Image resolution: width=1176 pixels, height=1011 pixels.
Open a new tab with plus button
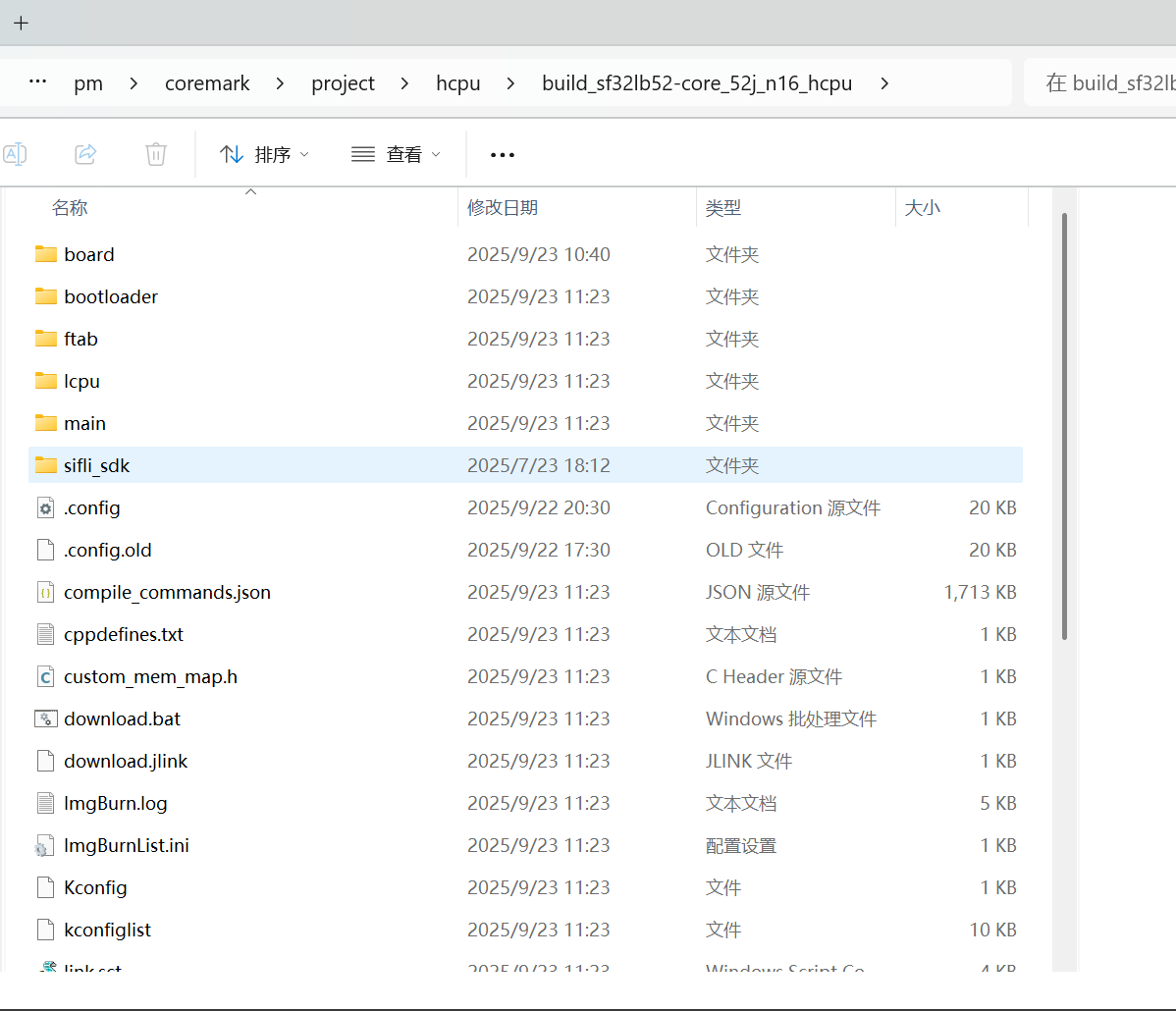[22, 23]
